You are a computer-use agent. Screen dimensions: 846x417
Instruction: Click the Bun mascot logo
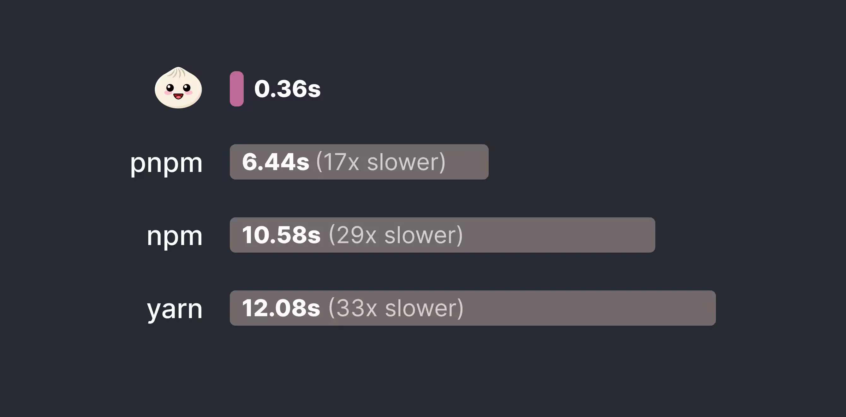178,88
